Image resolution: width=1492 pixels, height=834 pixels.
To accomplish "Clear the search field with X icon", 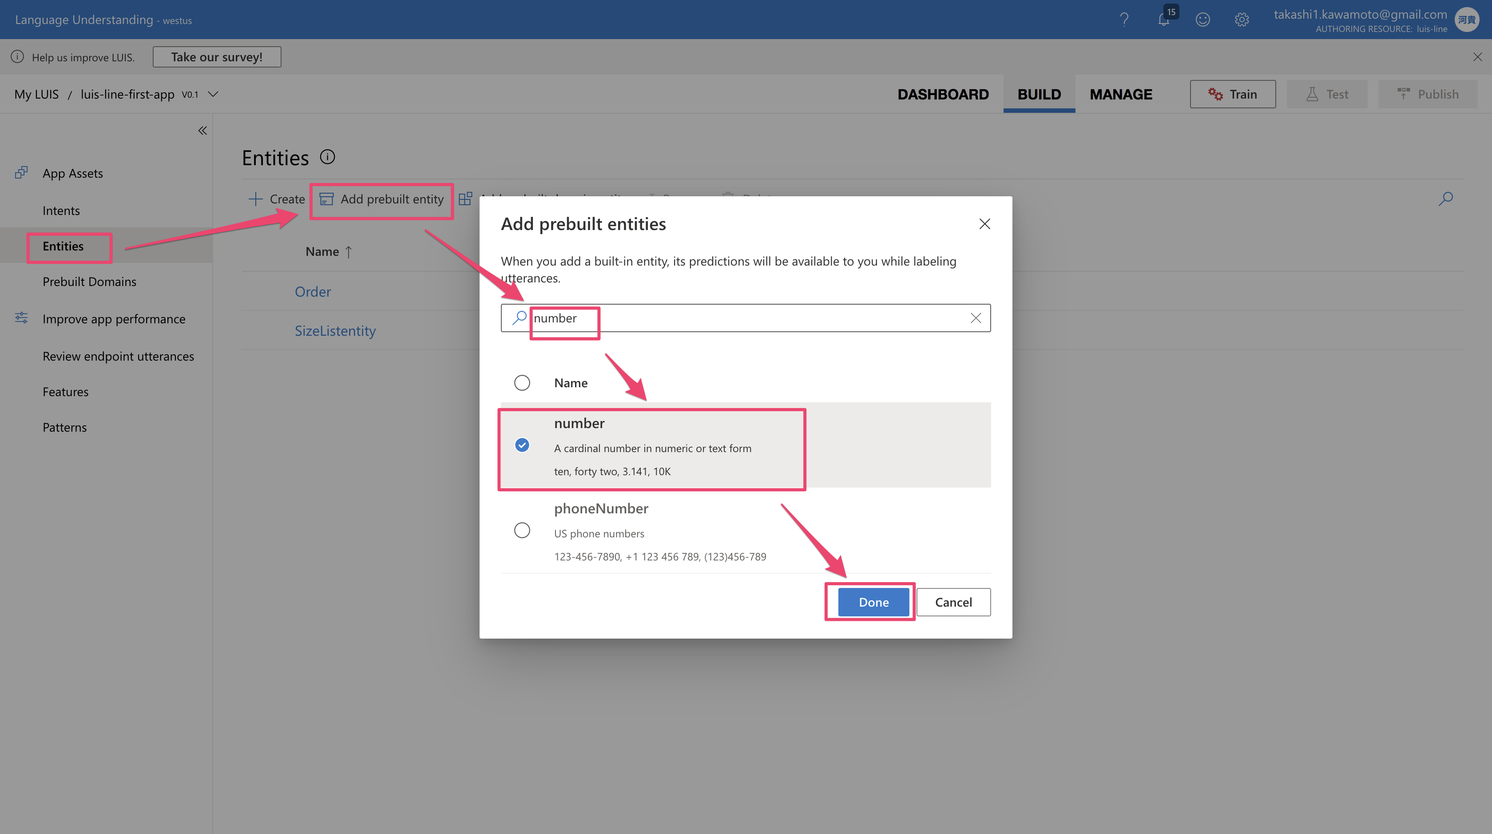I will (x=976, y=318).
